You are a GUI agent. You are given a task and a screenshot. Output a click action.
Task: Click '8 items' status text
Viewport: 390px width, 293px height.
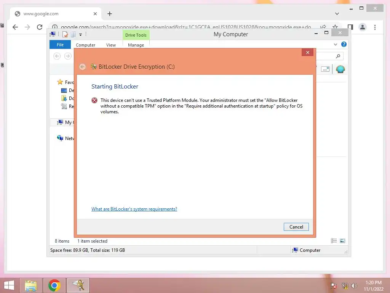[x=62, y=241]
